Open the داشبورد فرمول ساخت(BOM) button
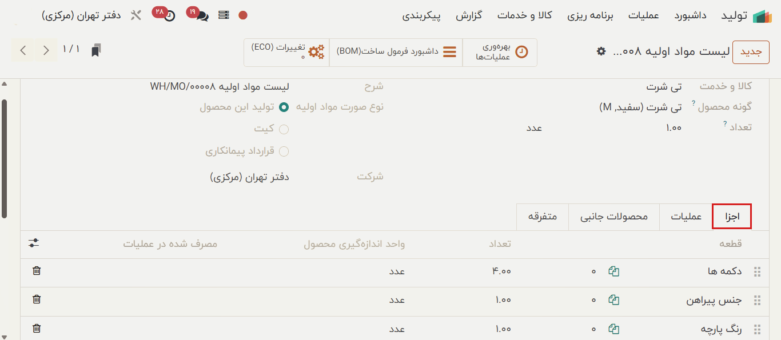The width and height of the screenshot is (781, 340). point(396,53)
